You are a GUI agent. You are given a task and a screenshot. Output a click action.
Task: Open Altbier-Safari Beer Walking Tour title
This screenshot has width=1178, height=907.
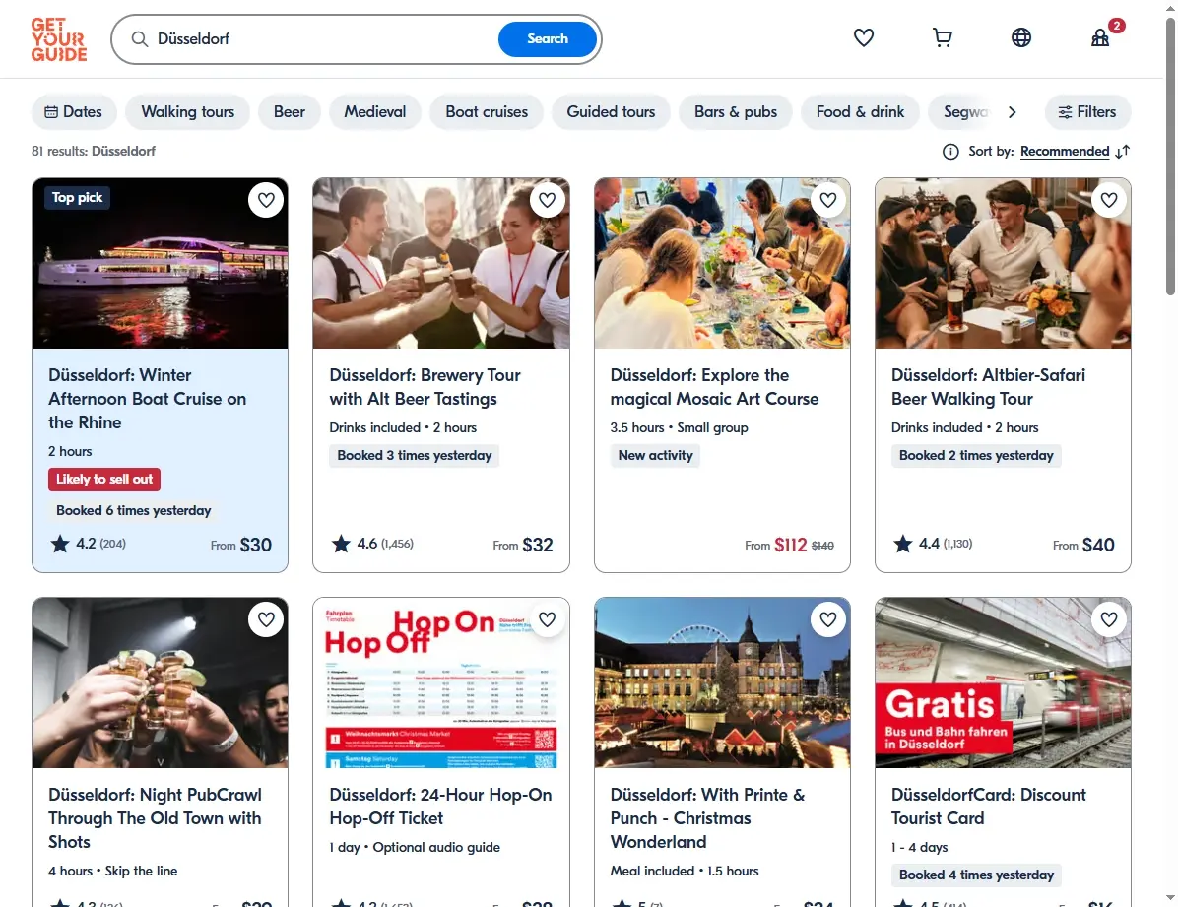988,387
